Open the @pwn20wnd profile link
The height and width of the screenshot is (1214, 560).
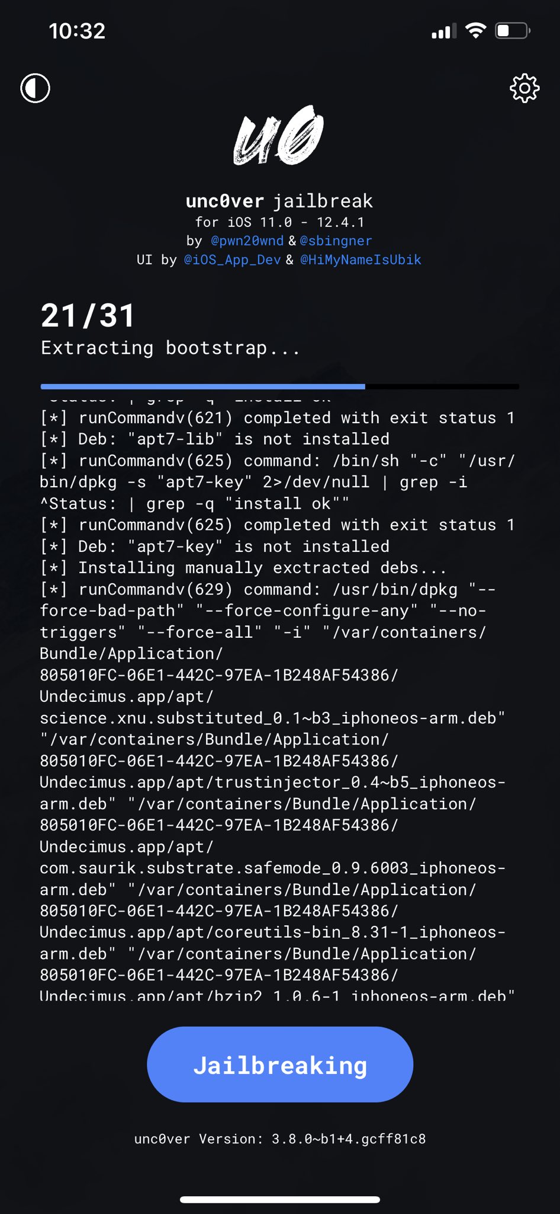(x=247, y=241)
